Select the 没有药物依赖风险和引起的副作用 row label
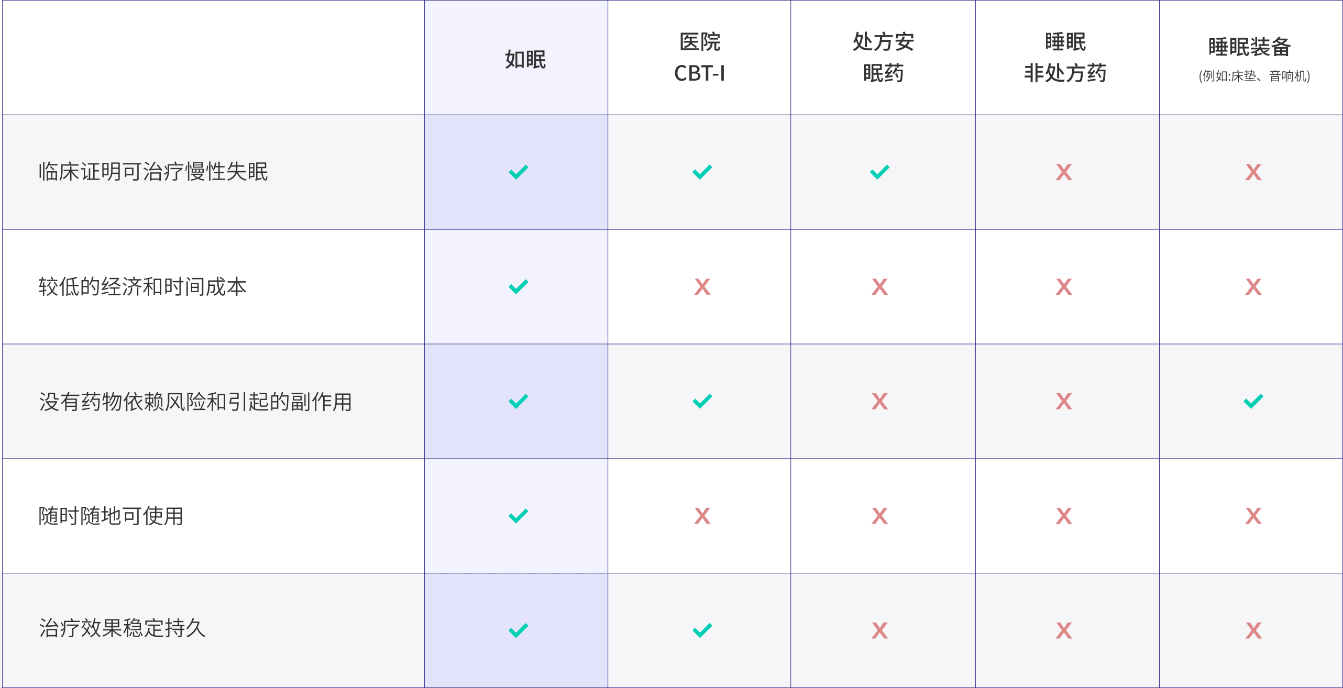The image size is (1343, 688). pyautogui.click(x=195, y=402)
